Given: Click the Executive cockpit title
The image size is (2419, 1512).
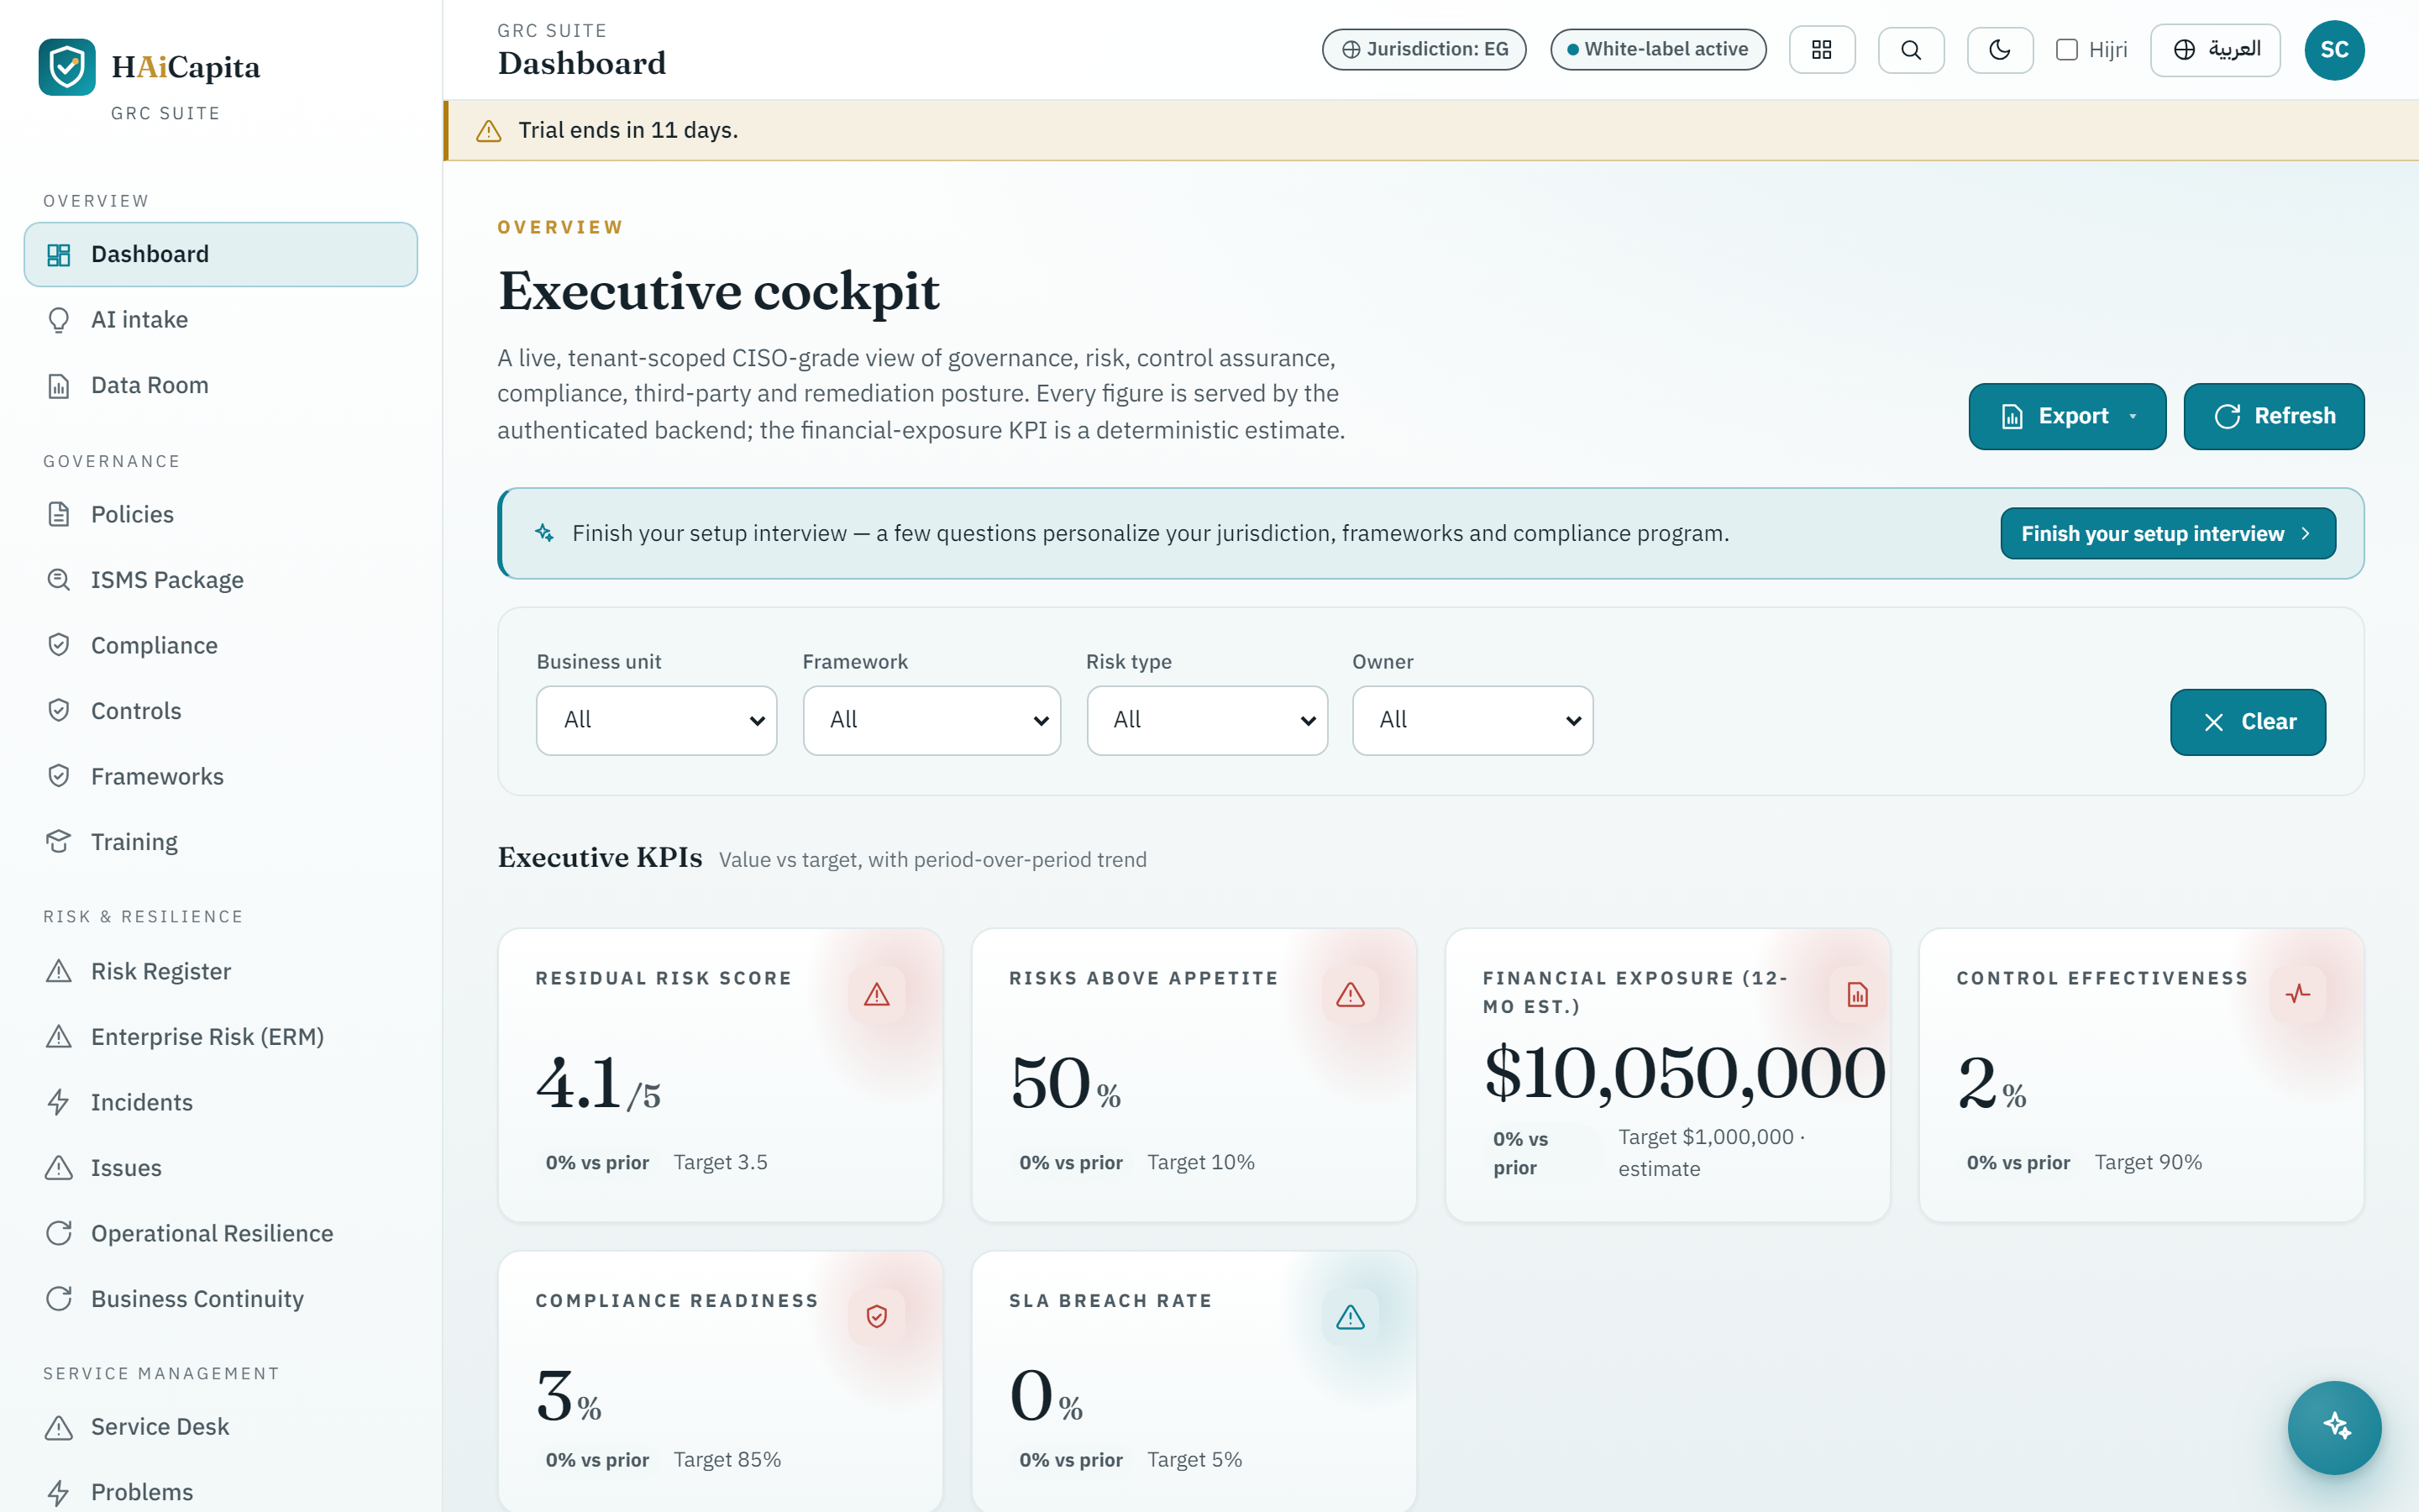Looking at the screenshot, I should pyautogui.click(x=719, y=291).
